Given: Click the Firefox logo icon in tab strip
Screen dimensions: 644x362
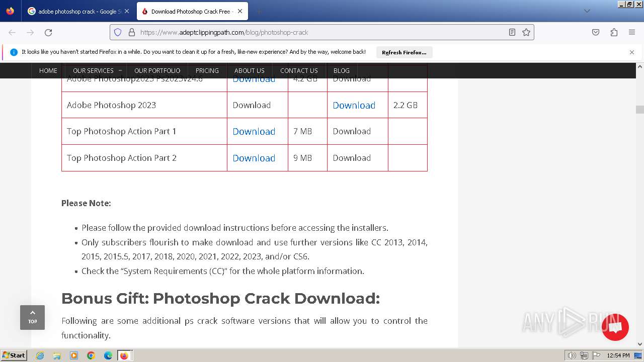Looking at the screenshot, I should (x=10, y=11).
